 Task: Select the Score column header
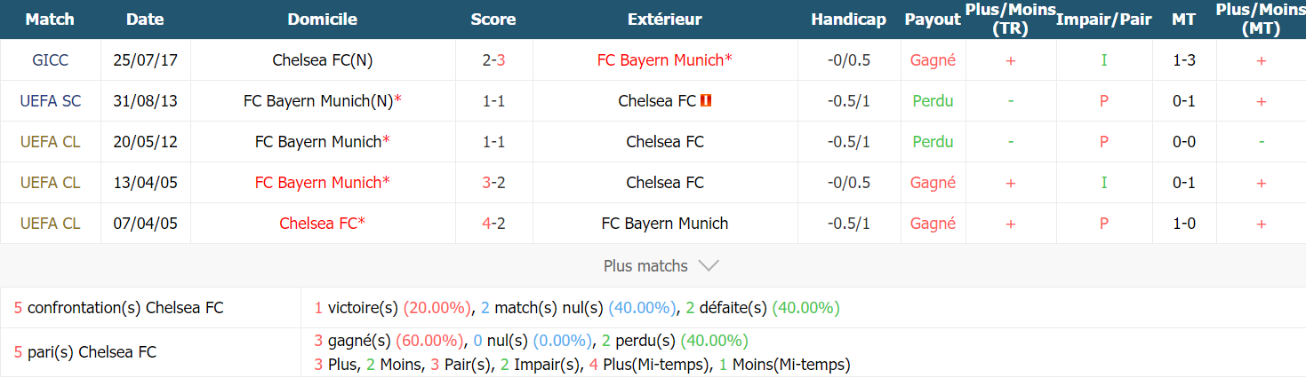click(x=493, y=20)
